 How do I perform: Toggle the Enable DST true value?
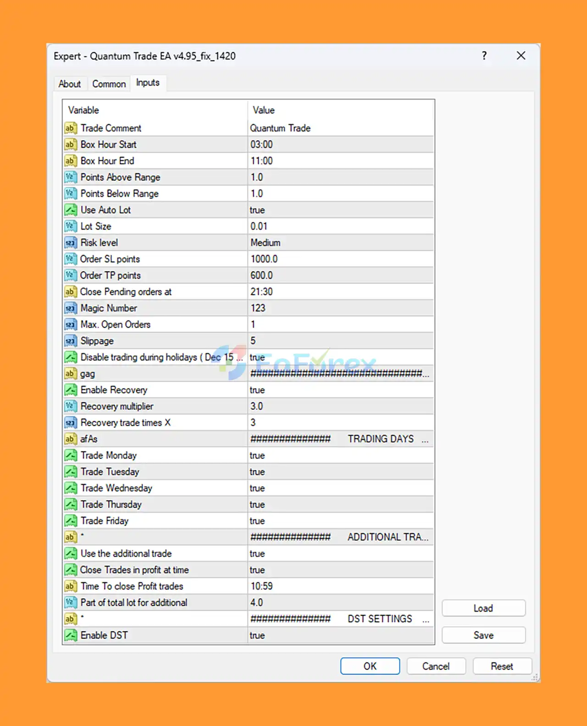tap(341, 635)
